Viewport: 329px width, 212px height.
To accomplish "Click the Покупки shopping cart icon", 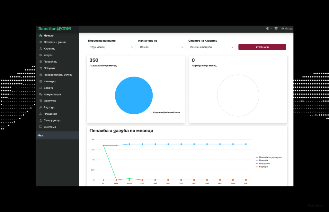I will tap(40, 68).
